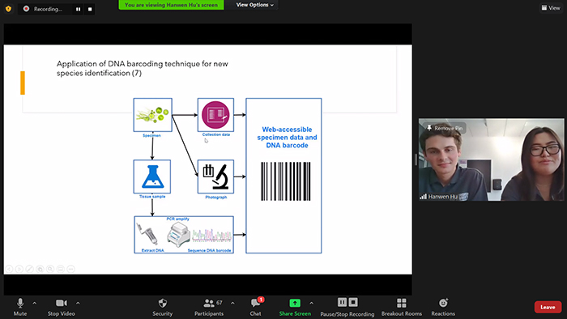Stop the recording in top bar
The image size is (567, 319).
[90, 9]
